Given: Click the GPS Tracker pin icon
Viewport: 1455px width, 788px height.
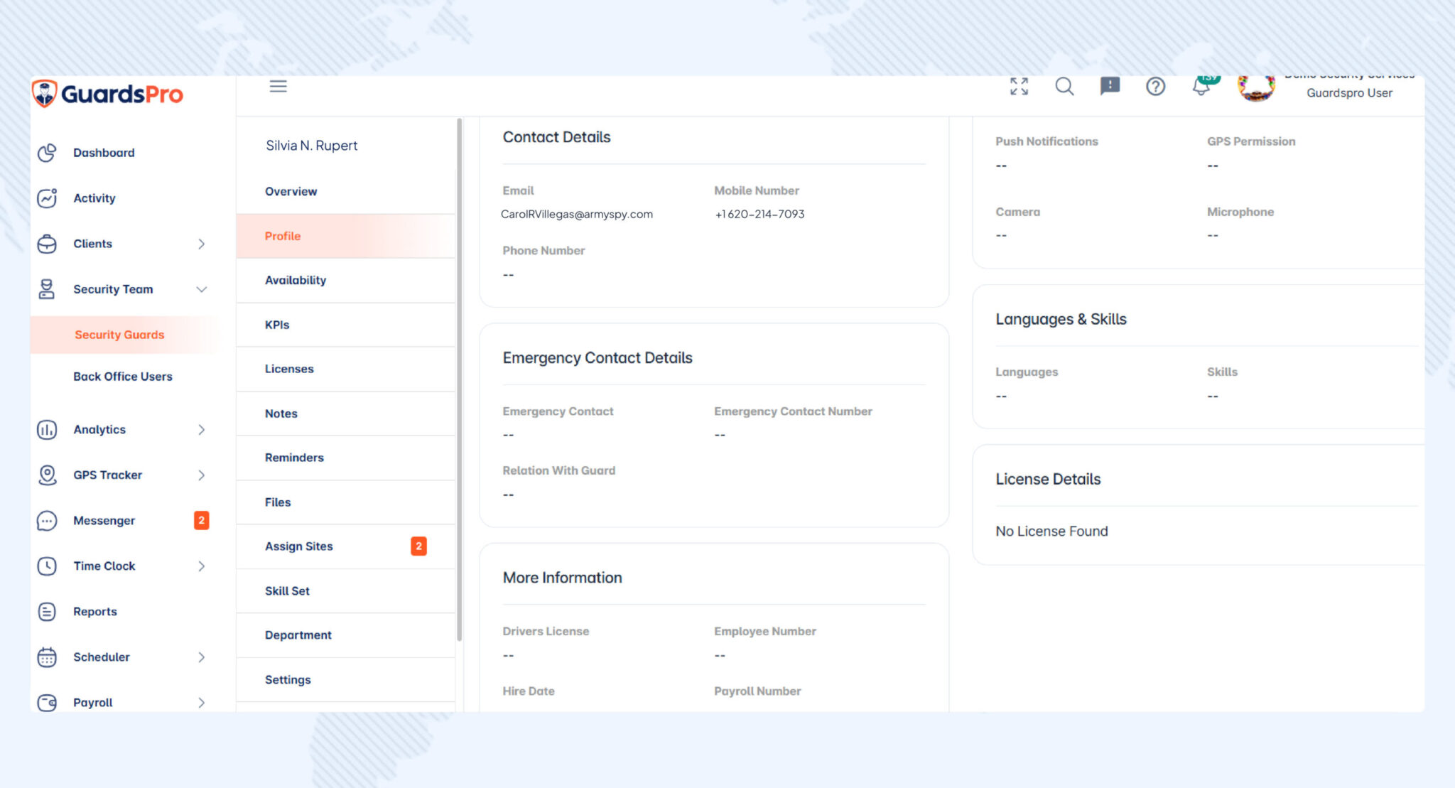Looking at the screenshot, I should (47, 475).
